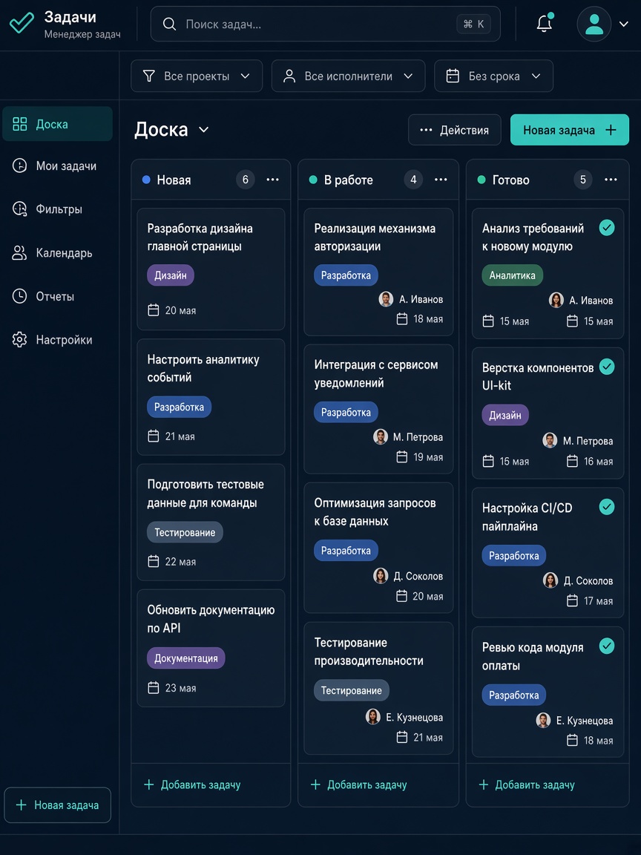This screenshot has height=855, width=641.
Task: Click the Д. Соколов avatar in Оптимизация запросов card
Action: (x=381, y=576)
